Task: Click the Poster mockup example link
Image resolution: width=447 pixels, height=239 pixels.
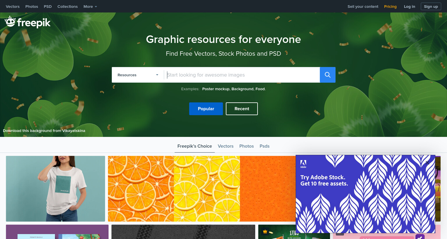Action: (216, 89)
